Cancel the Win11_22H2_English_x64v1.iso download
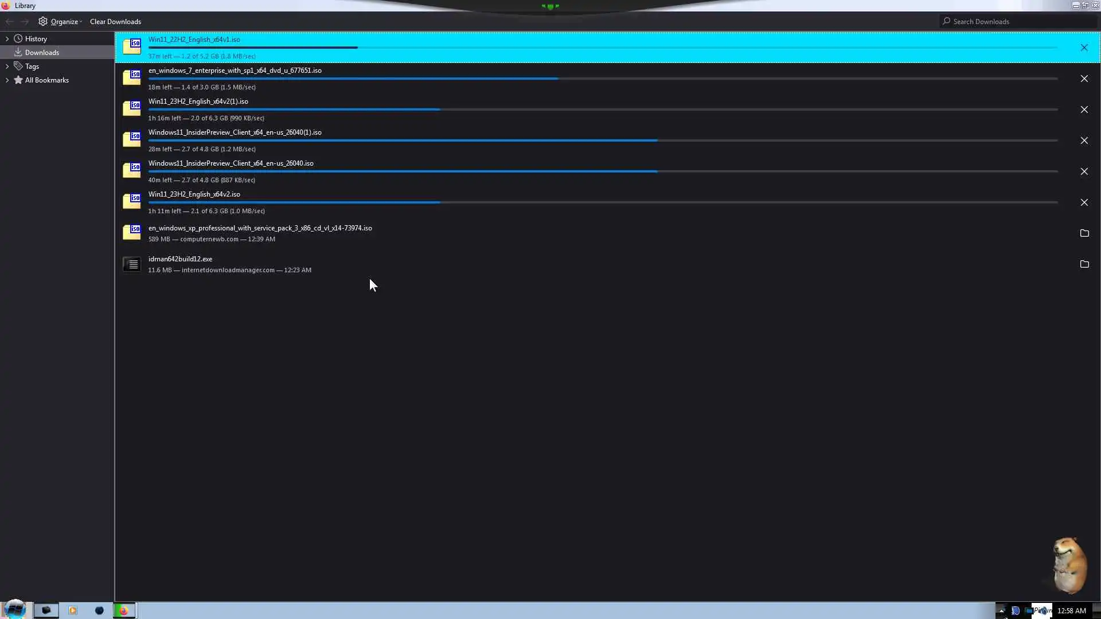The height and width of the screenshot is (619, 1101). 1084,48
